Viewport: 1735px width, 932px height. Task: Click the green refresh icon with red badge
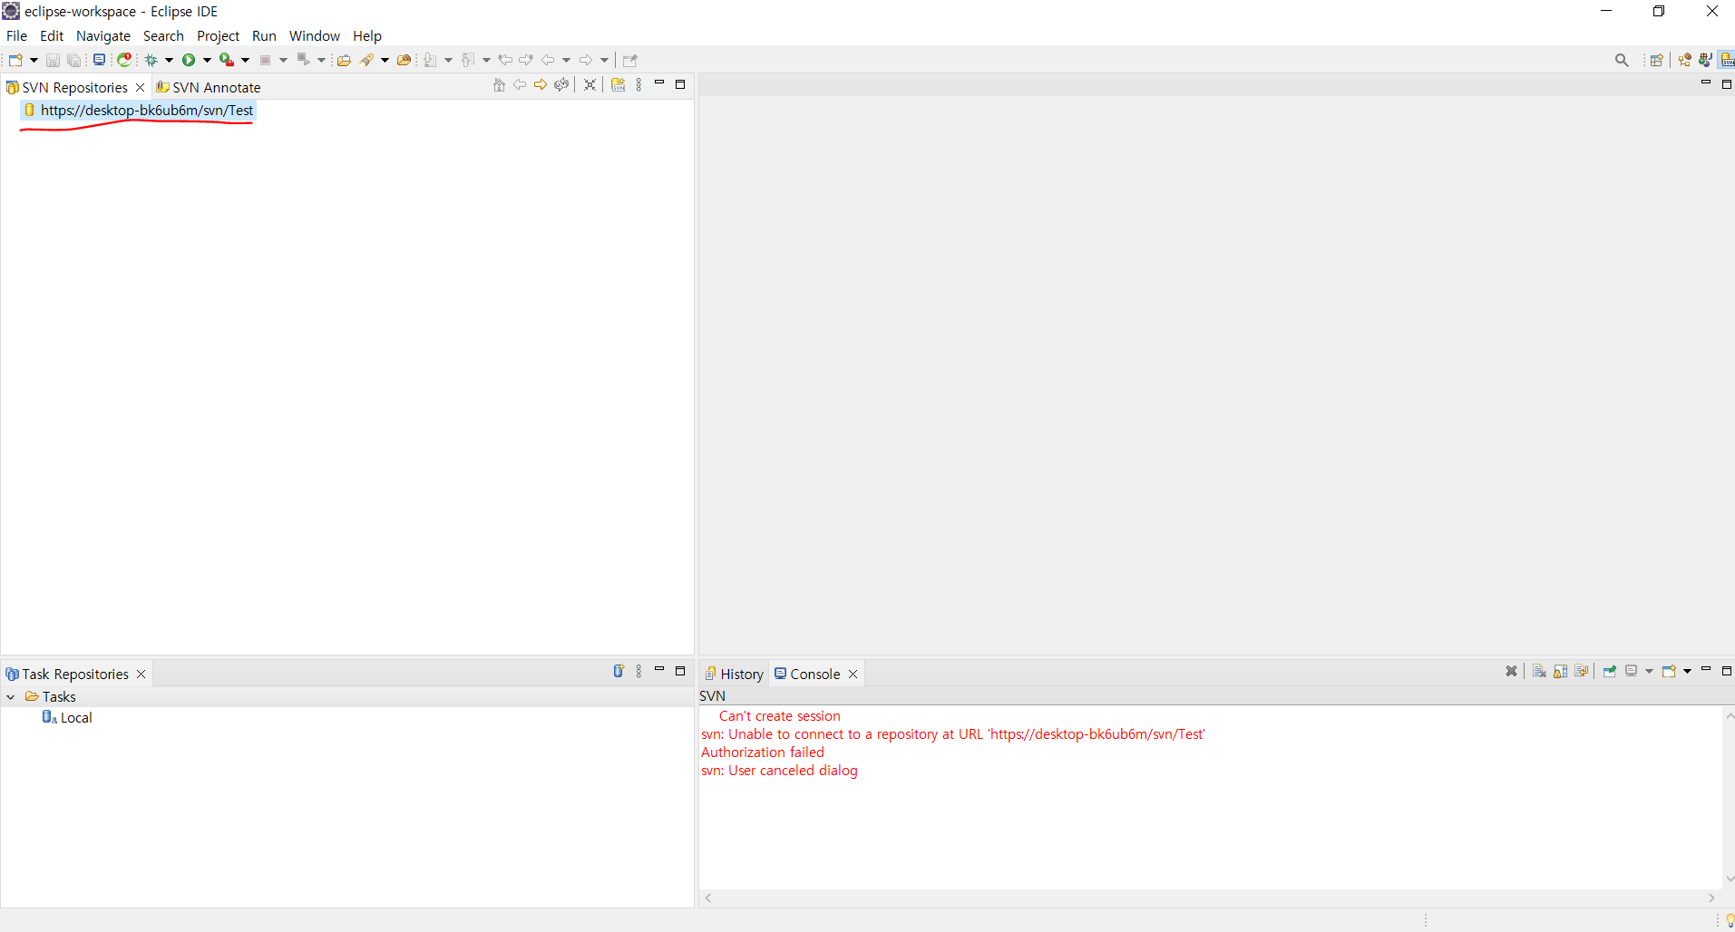pyautogui.click(x=125, y=60)
